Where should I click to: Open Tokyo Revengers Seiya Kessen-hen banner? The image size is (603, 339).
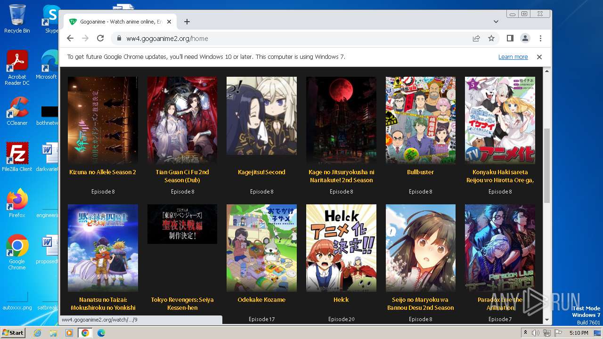pyautogui.click(x=182, y=224)
